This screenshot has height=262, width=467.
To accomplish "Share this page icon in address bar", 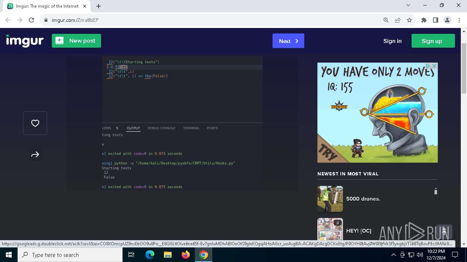I will tap(398, 20).
